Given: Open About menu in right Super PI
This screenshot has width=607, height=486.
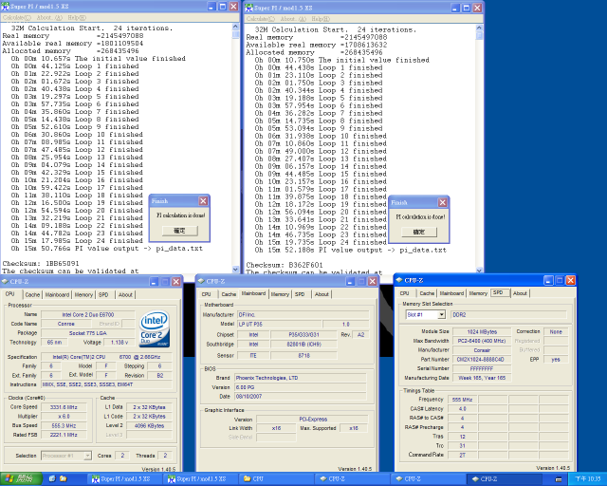Looking at the screenshot, I should [x=293, y=19].
